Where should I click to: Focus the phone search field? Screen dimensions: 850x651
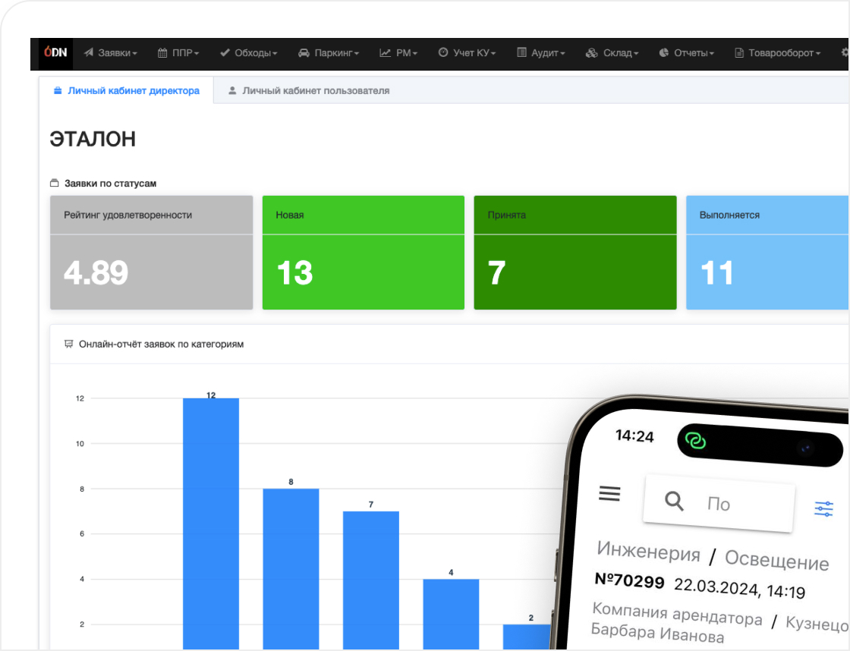[x=719, y=504]
